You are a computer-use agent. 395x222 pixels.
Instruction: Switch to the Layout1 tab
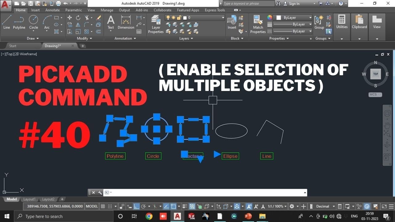pos(29,199)
